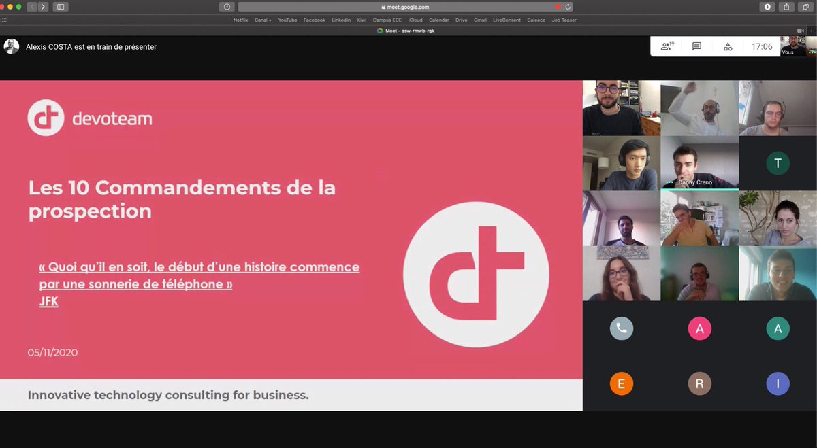Image resolution: width=817 pixels, height=448 pixels.
Task: Open the LinkedIn bookmark
Action: [x=340, y=20]
